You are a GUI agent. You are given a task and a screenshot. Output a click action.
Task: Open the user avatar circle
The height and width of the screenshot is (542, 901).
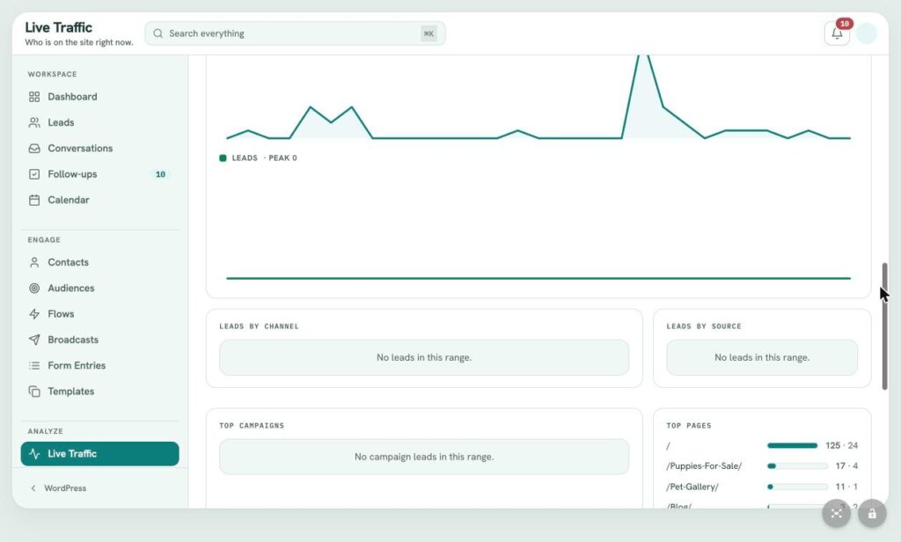pyautogui.click(x=866, y=33)
